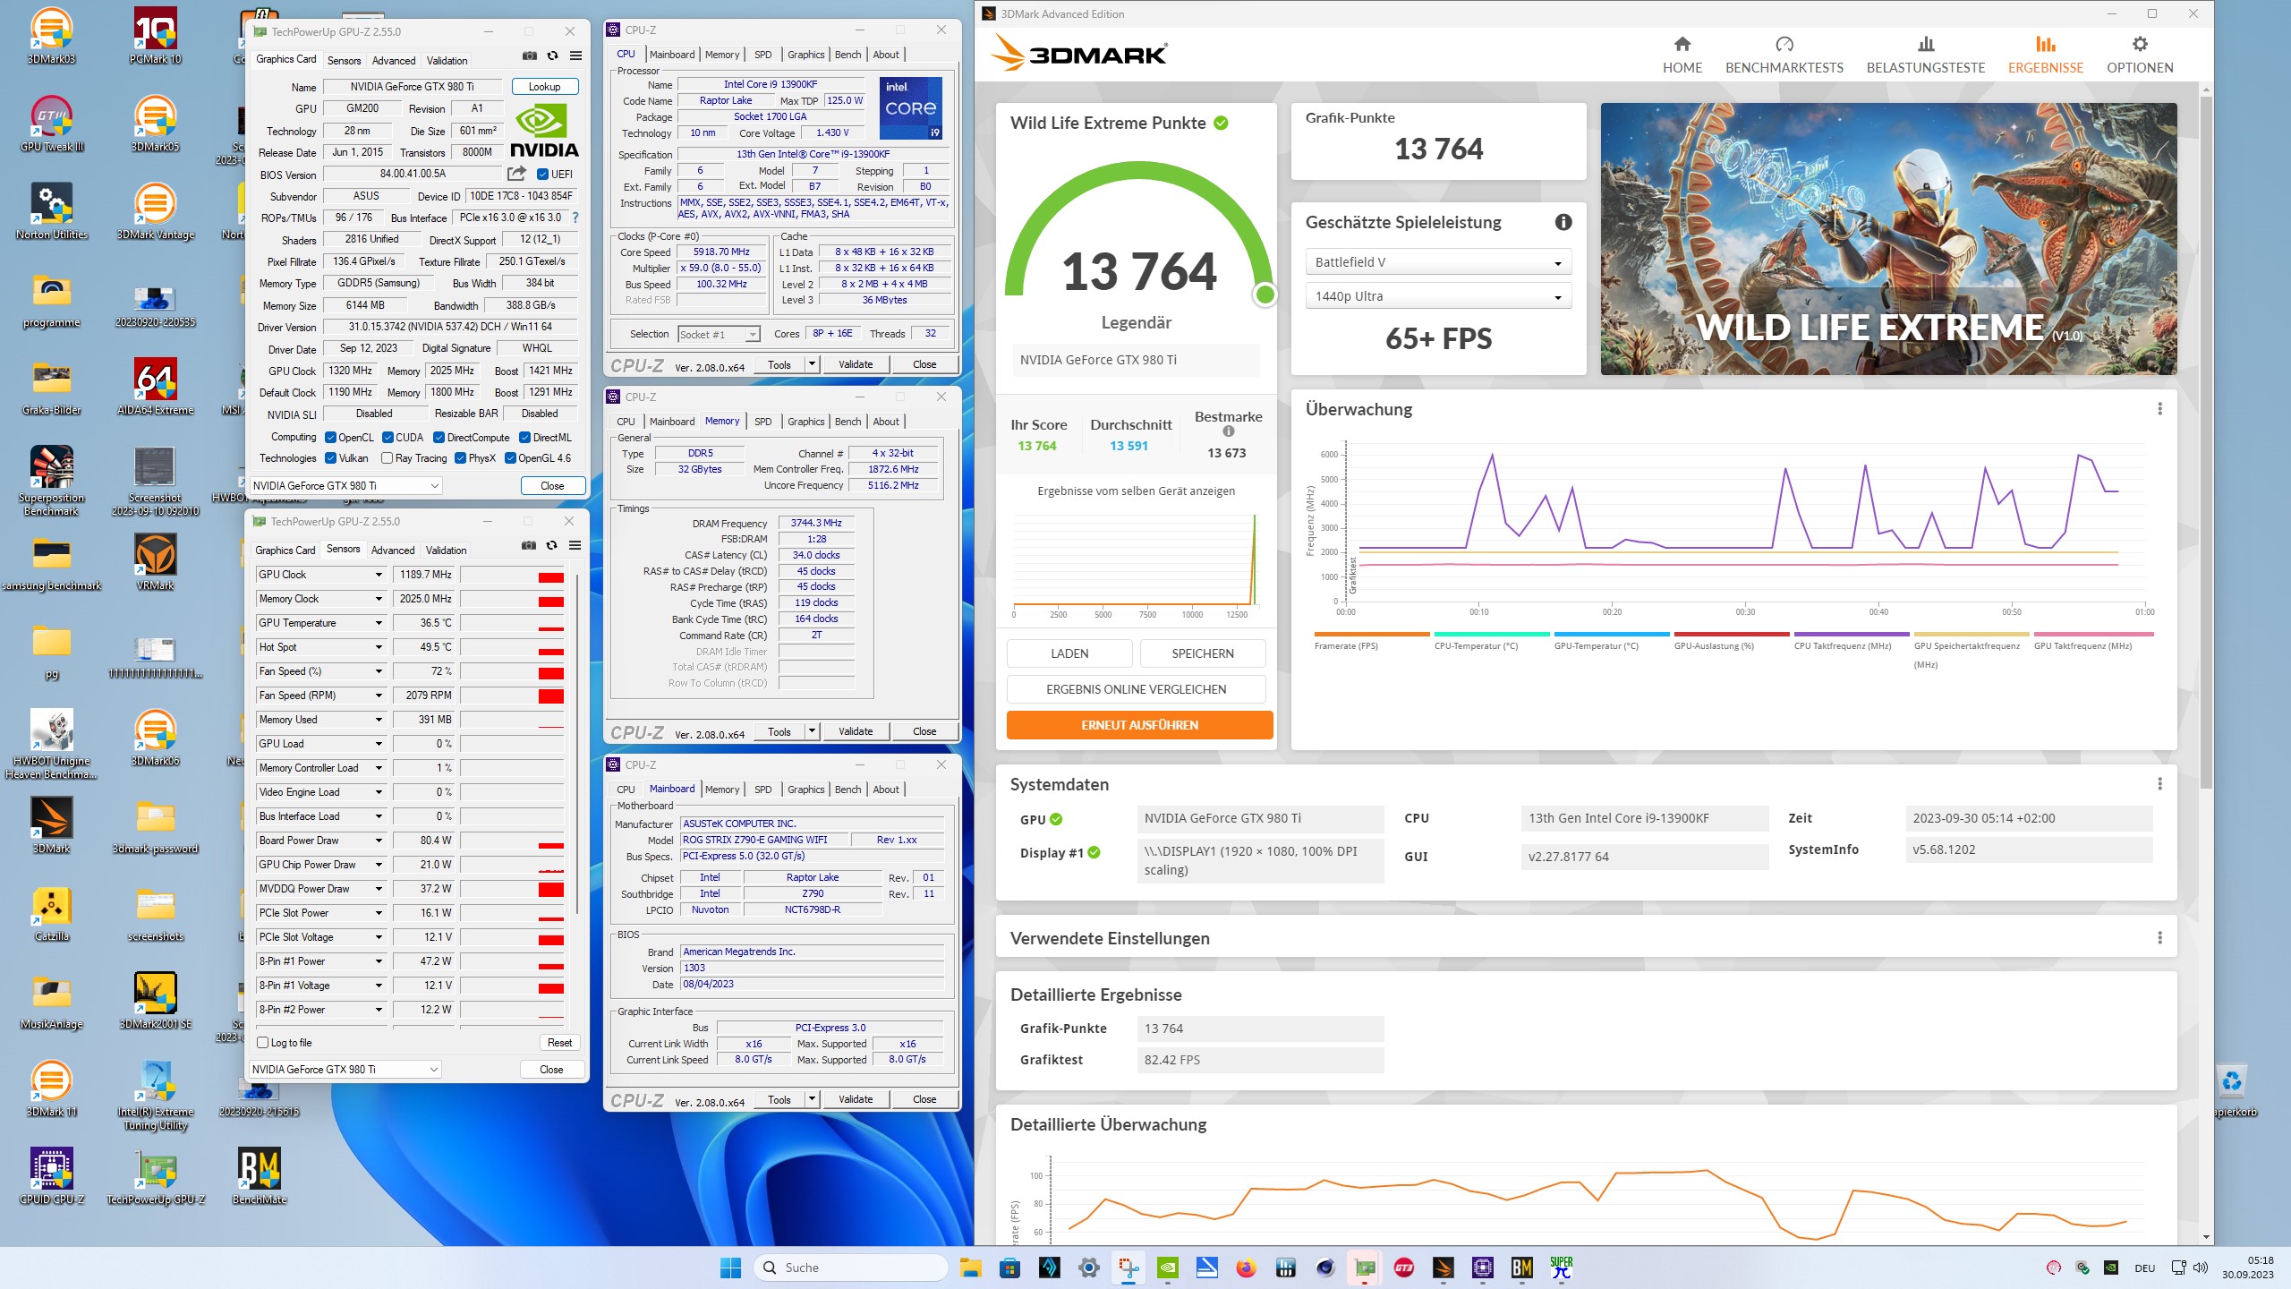This screenshot has height=1289, width=2291.
Task: Enable the Ray Tracing checkbox
Action: 387,458
